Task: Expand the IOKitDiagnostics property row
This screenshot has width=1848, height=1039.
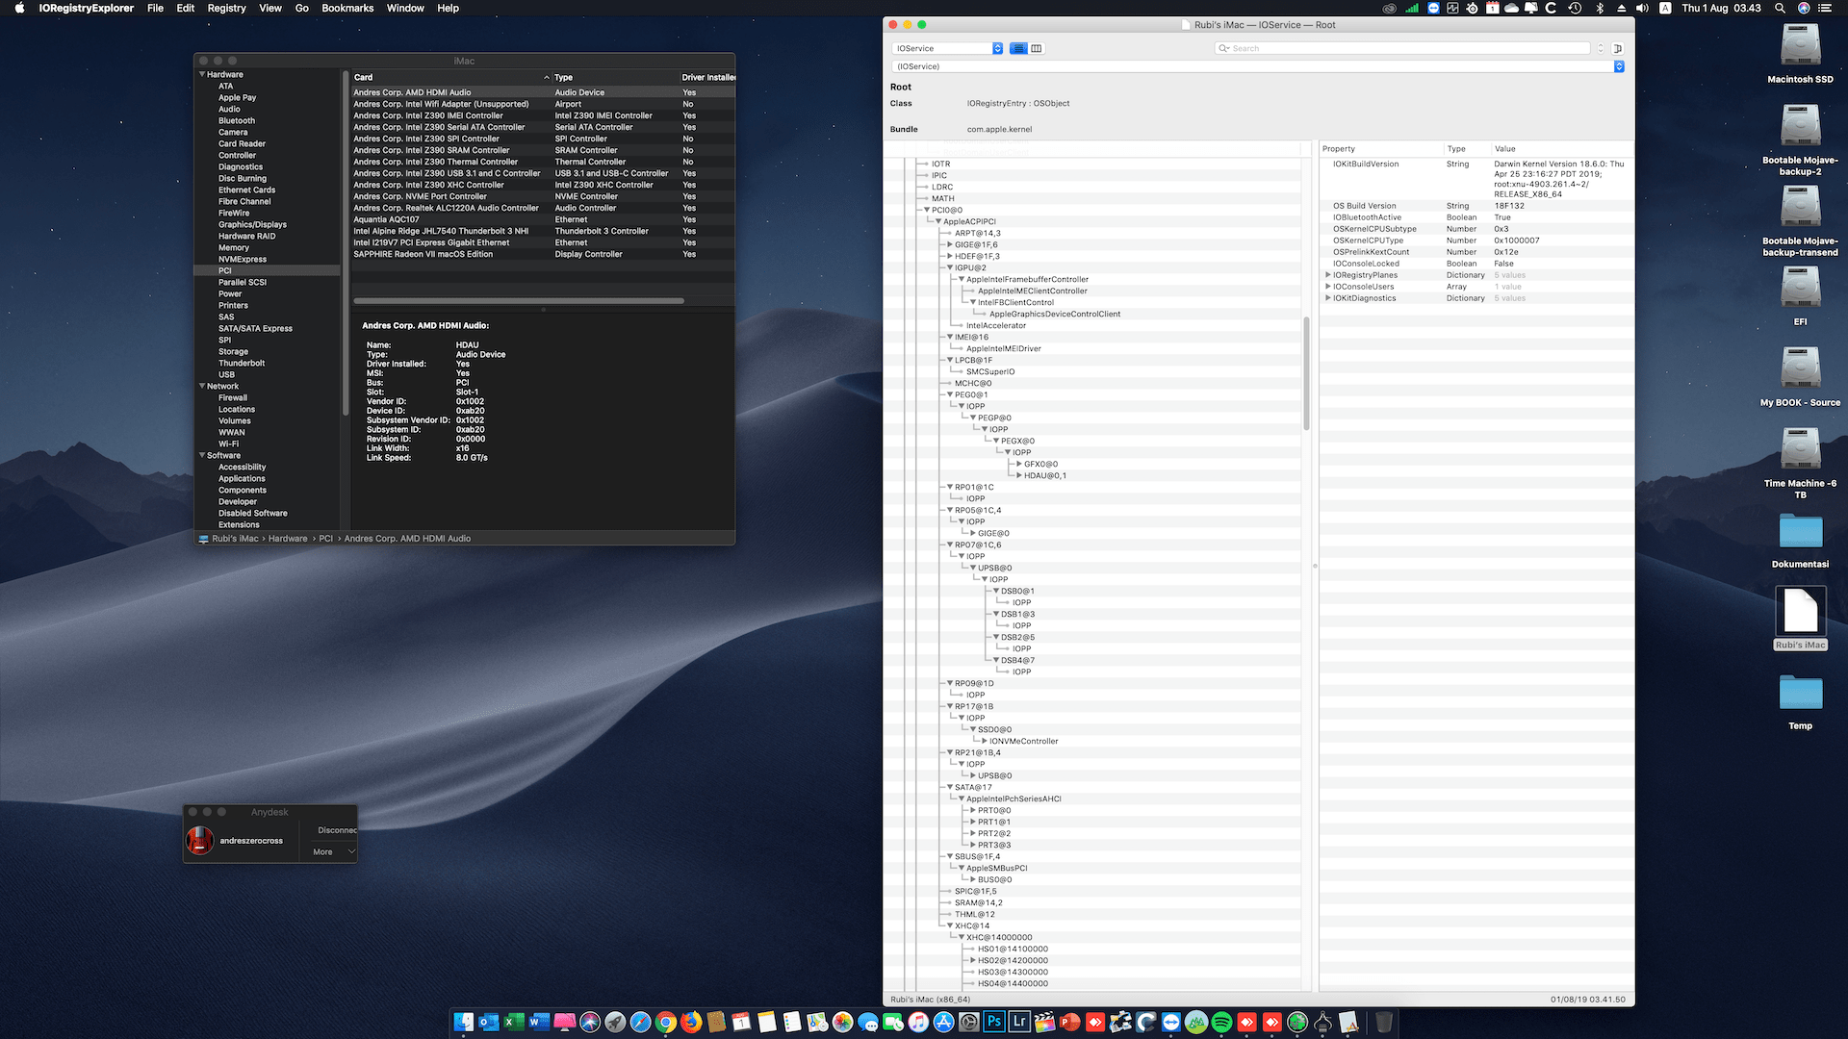Action: pos(1328,298)
